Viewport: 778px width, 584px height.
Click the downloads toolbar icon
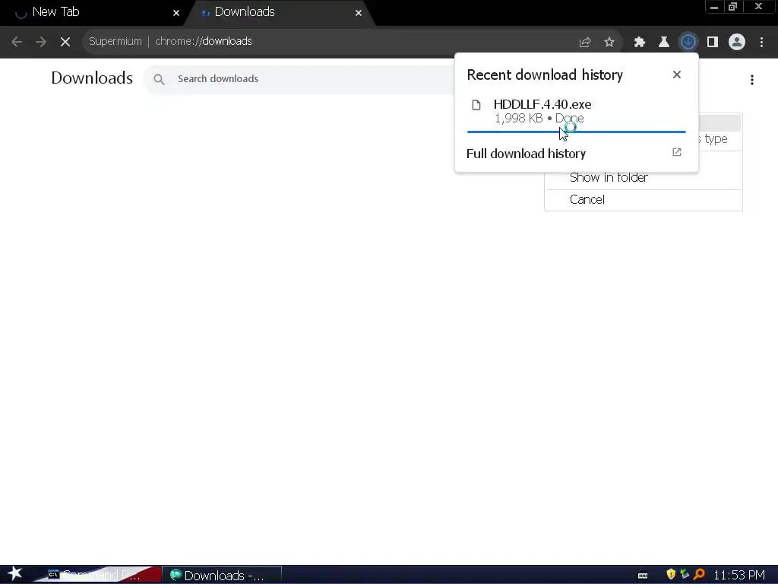pyautogui.click(x=688, y=43)
